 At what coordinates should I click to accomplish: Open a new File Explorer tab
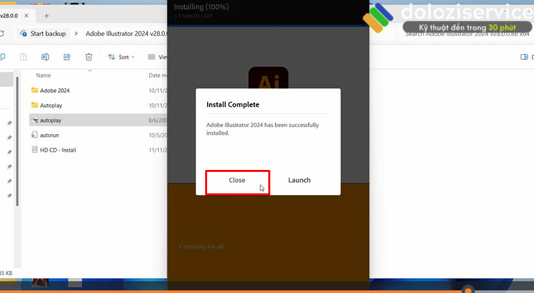pyautogui.click(x=47, y=15)
